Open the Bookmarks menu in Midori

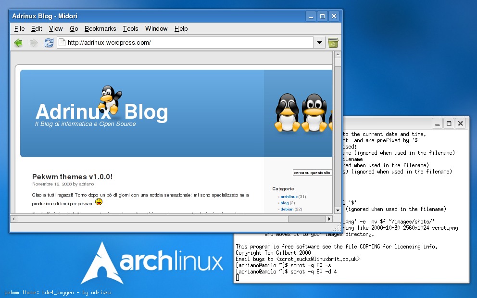[x=100, y=28]
